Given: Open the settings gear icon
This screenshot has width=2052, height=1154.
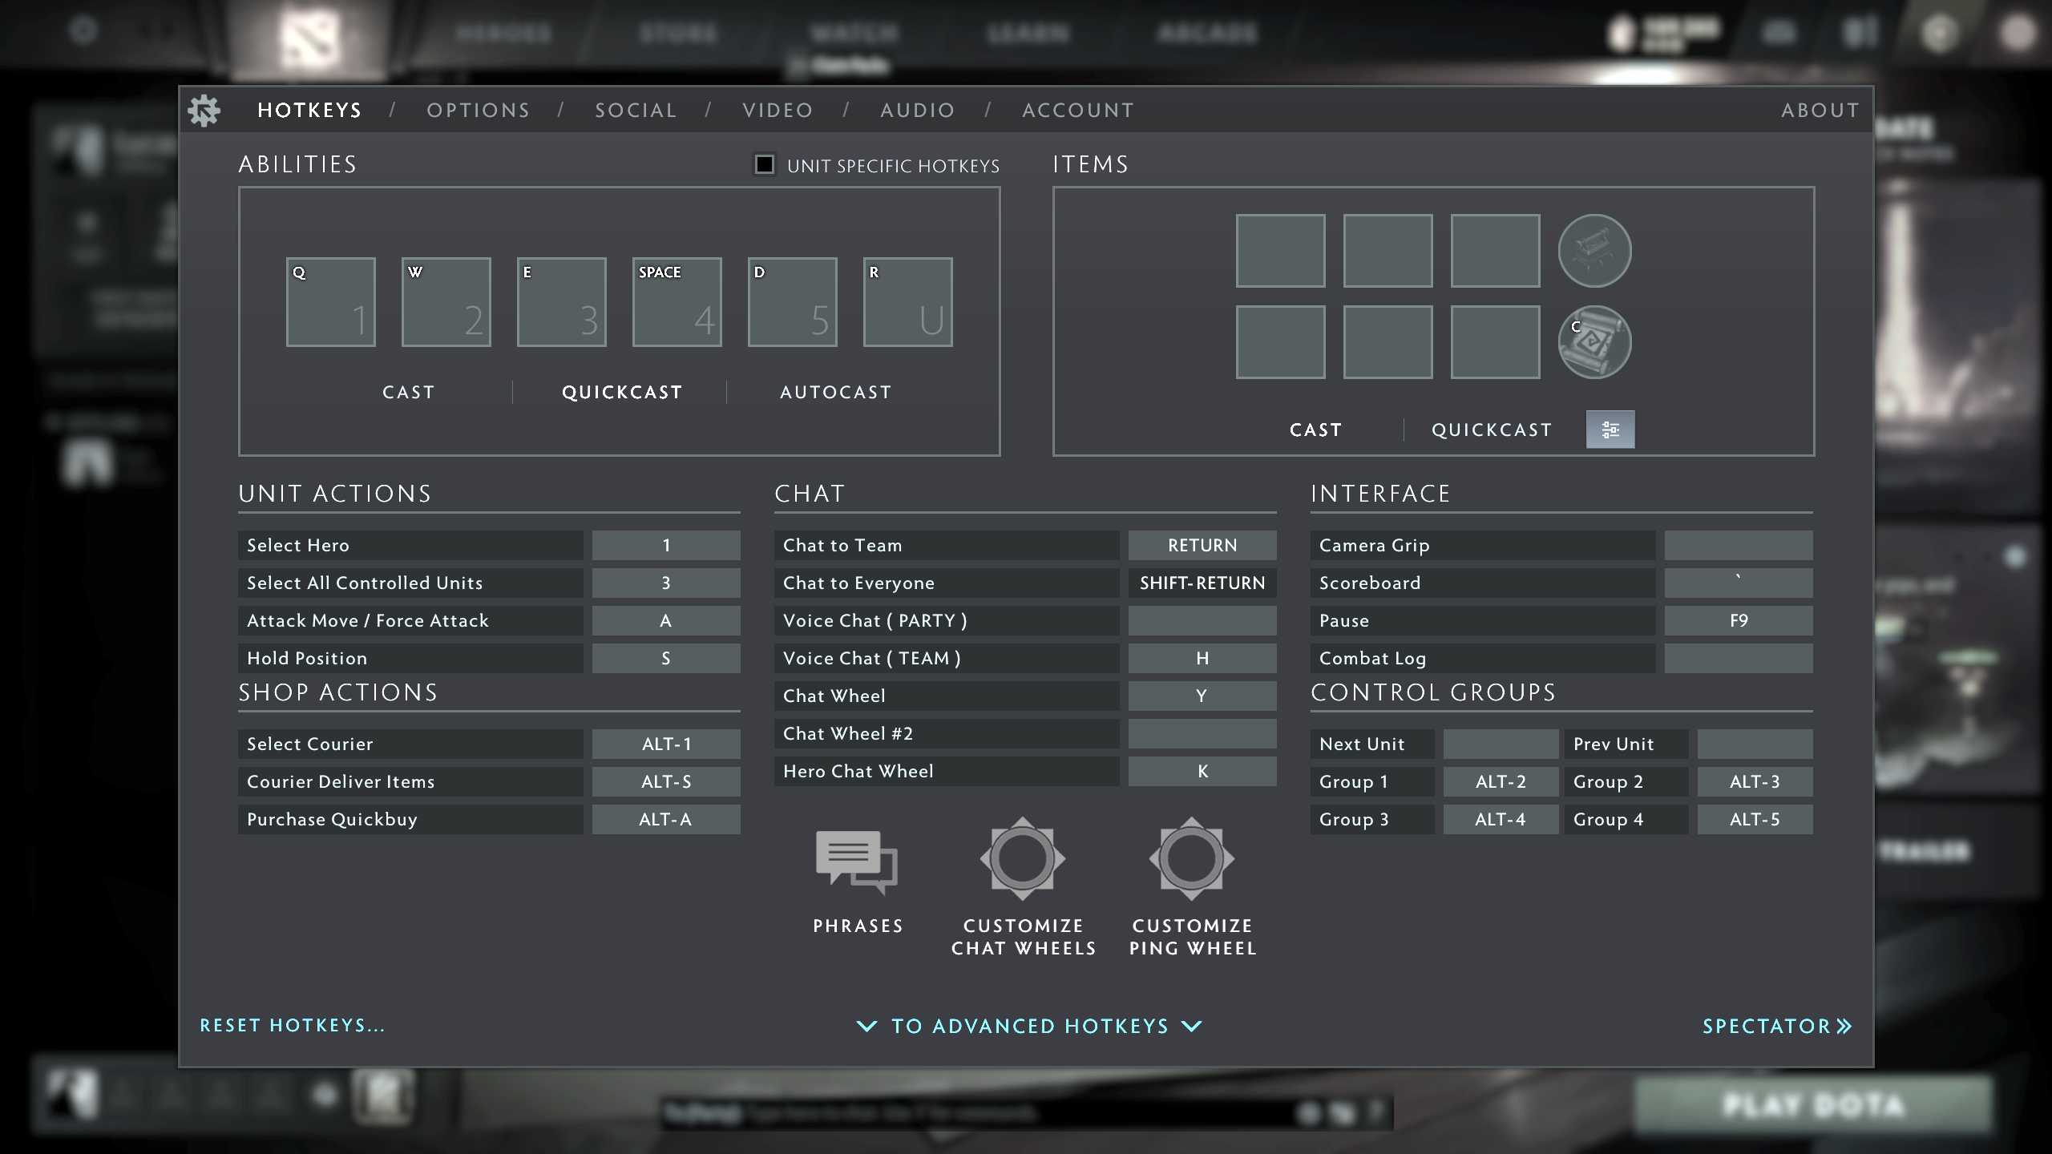Looking at the screenshot, I should [x=204, y=111].
